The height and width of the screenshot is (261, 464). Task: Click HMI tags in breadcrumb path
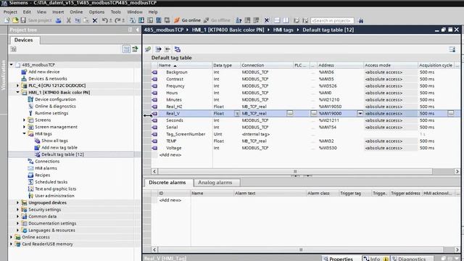coord(283,30)
